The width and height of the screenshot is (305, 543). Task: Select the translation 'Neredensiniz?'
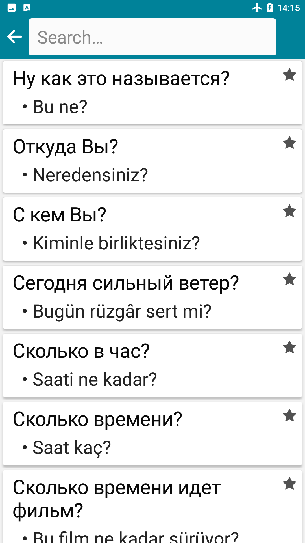click(90, 175)
